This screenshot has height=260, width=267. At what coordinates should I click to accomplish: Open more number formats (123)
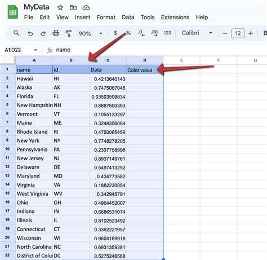click(x=167, y=33)
